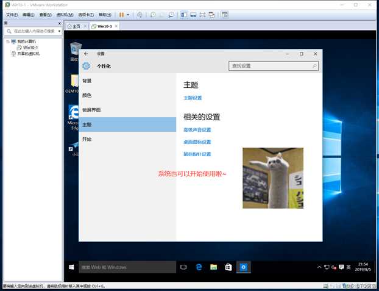Image resolution: width=379 pixels, height=291 pixels.
Task: Toggle the library sidebar view icon
Action: (184, 15)
